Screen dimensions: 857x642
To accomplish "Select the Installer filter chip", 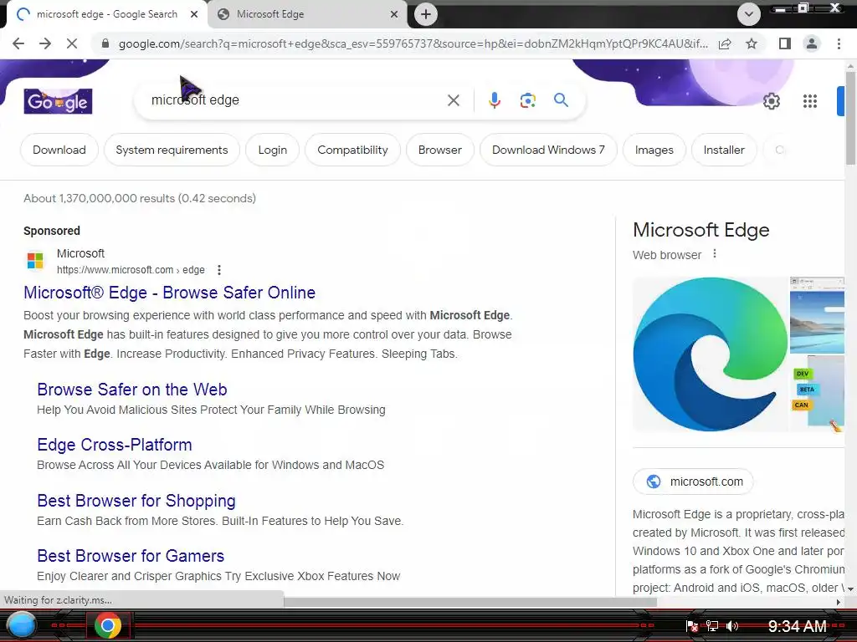I will pos(724,150).
